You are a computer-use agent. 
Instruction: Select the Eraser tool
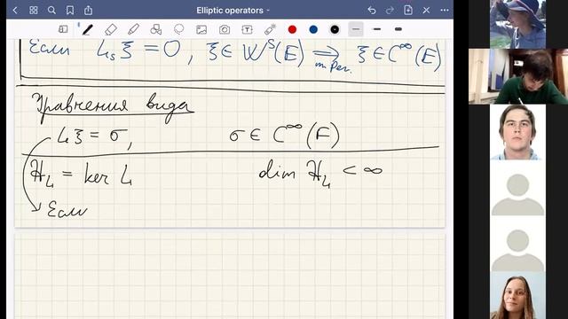pos(110,29)
